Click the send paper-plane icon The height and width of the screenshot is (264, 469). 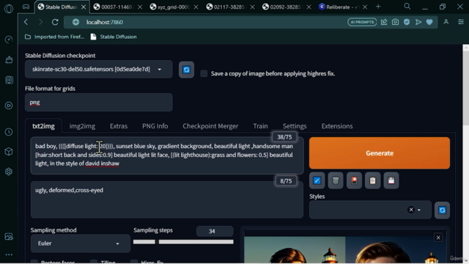click(418, 22)
